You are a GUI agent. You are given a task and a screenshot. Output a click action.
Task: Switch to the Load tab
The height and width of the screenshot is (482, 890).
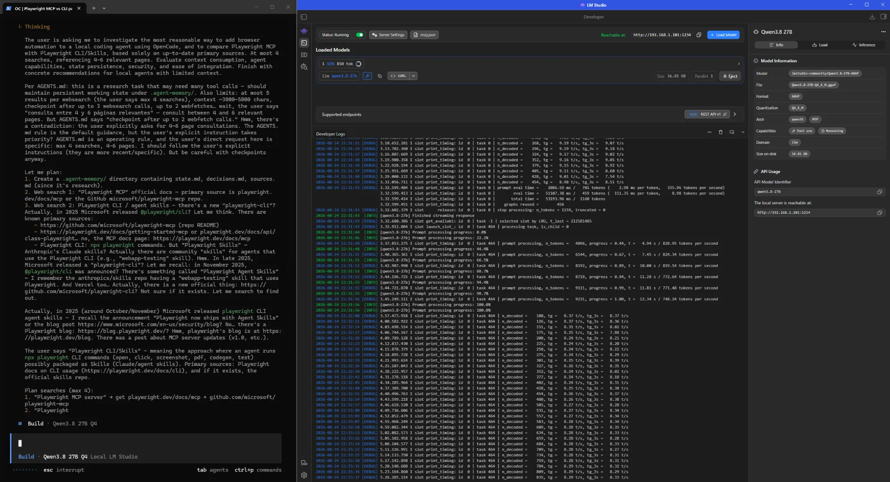(x=820, y=45)
